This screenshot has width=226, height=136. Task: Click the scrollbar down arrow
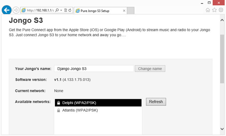click(222, 129)
